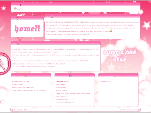This screenshot has height=113, width=151.
Task: Click the pixel house icon beside intro
Action: point(52,16)
